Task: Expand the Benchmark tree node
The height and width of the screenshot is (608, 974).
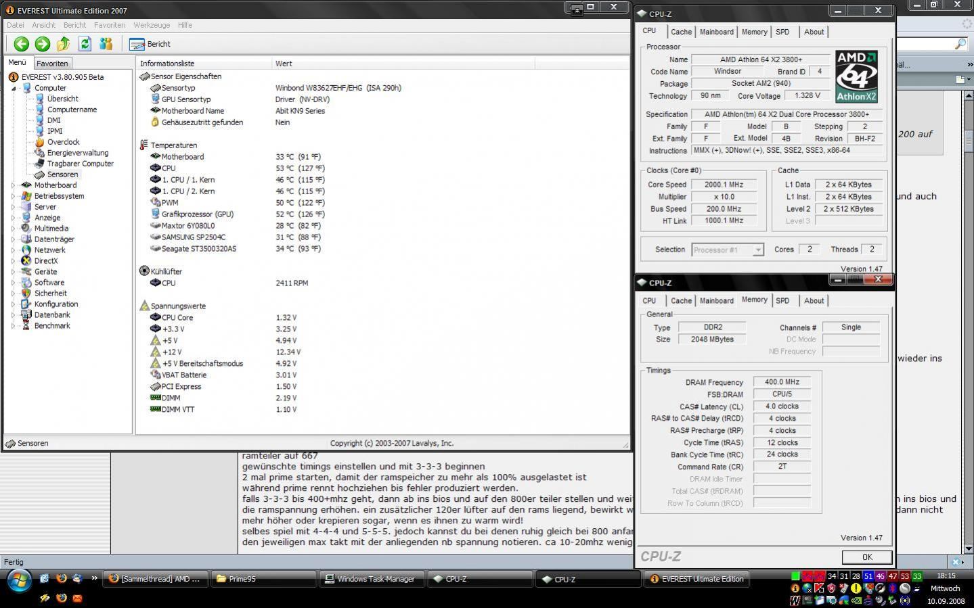Action: click(x=13, y=326)
